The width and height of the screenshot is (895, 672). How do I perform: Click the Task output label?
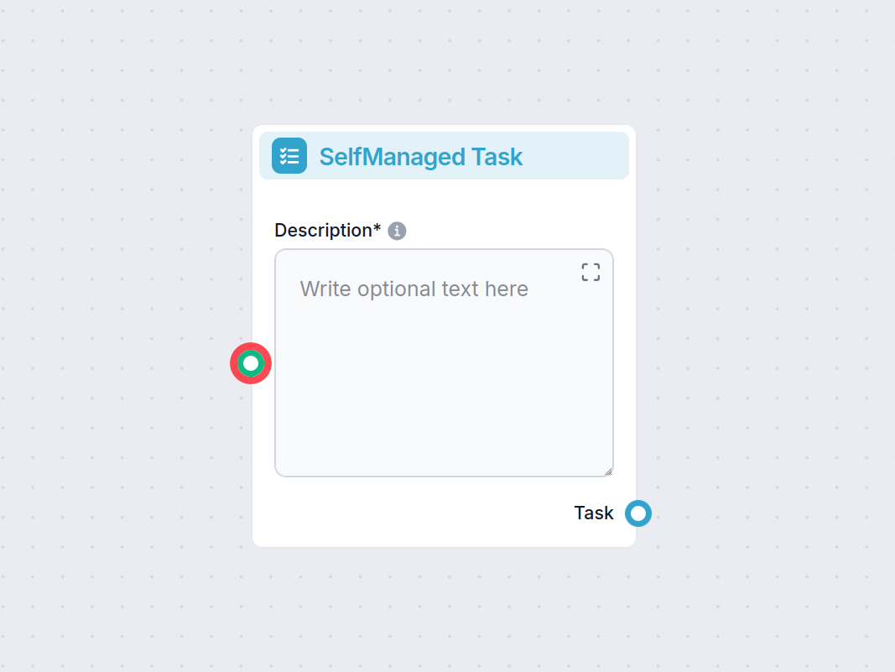pyautogui.click(x=594, y=513)
